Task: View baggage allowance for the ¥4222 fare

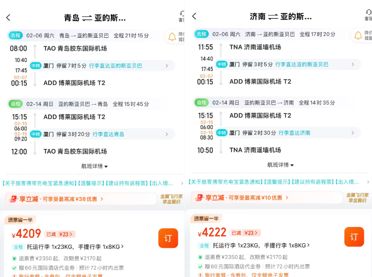Action: [261, 246]
